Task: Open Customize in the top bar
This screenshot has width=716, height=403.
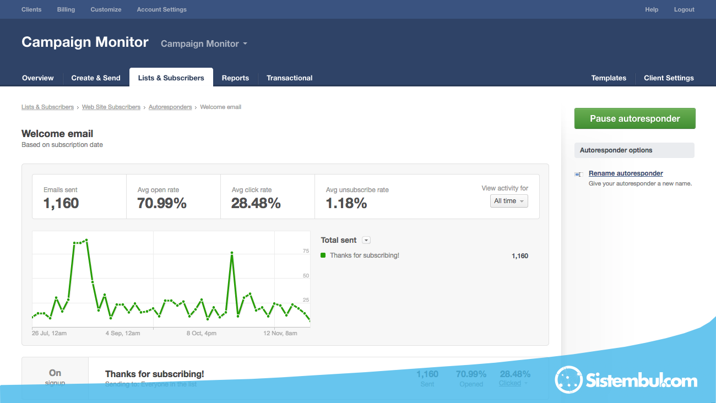Action: point(106,9)
